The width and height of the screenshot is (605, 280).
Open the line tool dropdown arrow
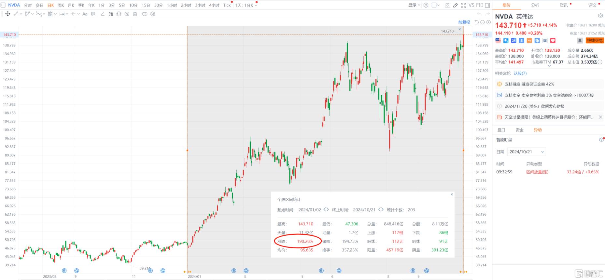pos(21,14)
